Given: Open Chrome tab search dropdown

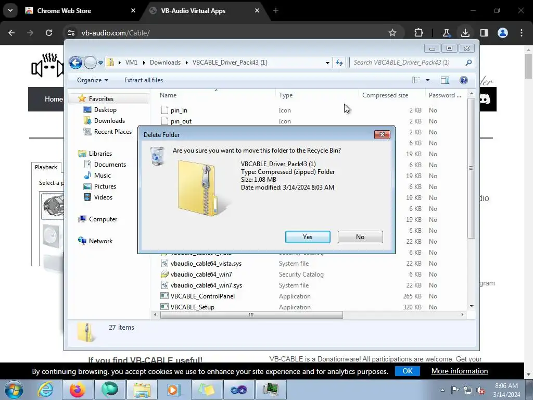Looking at the screenshot, I should [x=10, y=10].
